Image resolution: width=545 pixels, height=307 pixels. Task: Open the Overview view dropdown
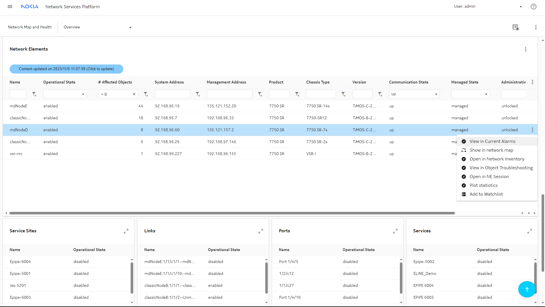pos(97,27)
